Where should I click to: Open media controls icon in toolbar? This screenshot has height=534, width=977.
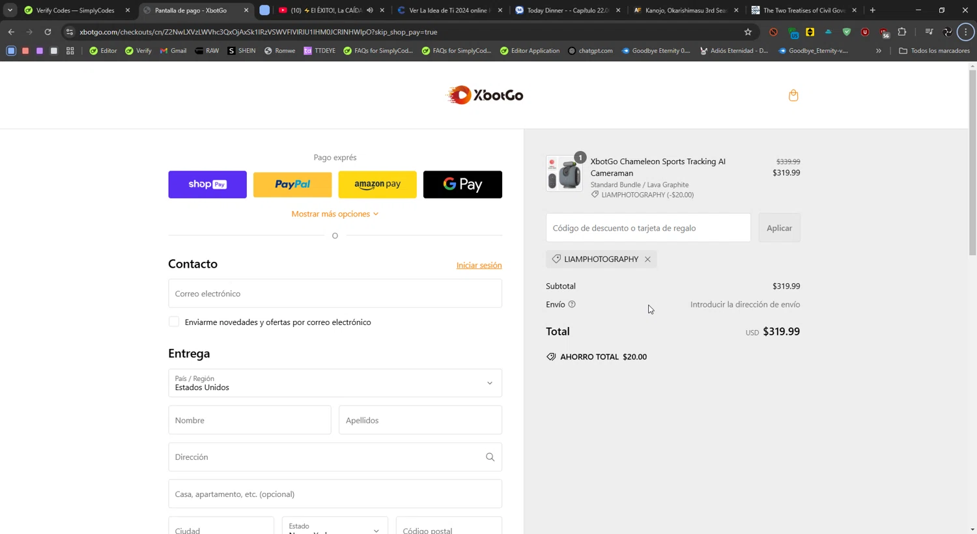click(x=929, y=31)
